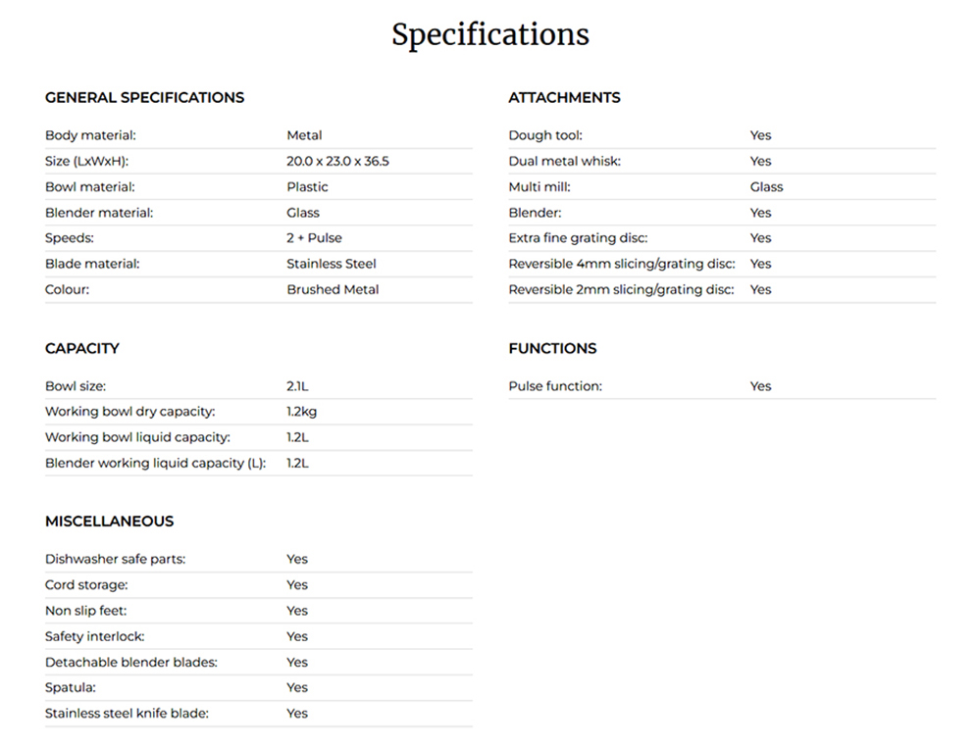Click the Reversible 4mm slicing/grating disc label
This screenshot has height=748, width=976.
(x=620, y=264)
